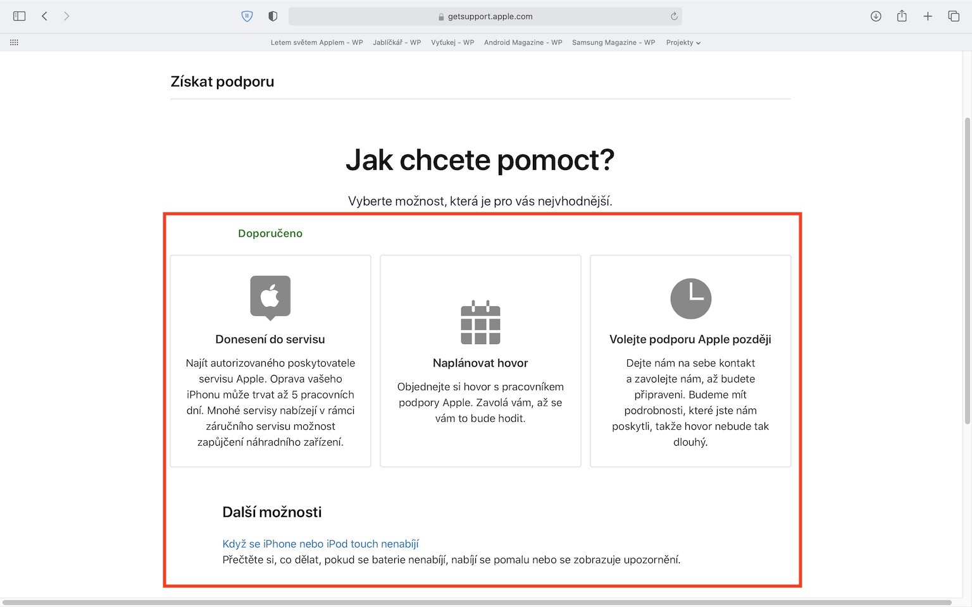Open the Samsung Magazine - WP bookmark

[613, 42]
